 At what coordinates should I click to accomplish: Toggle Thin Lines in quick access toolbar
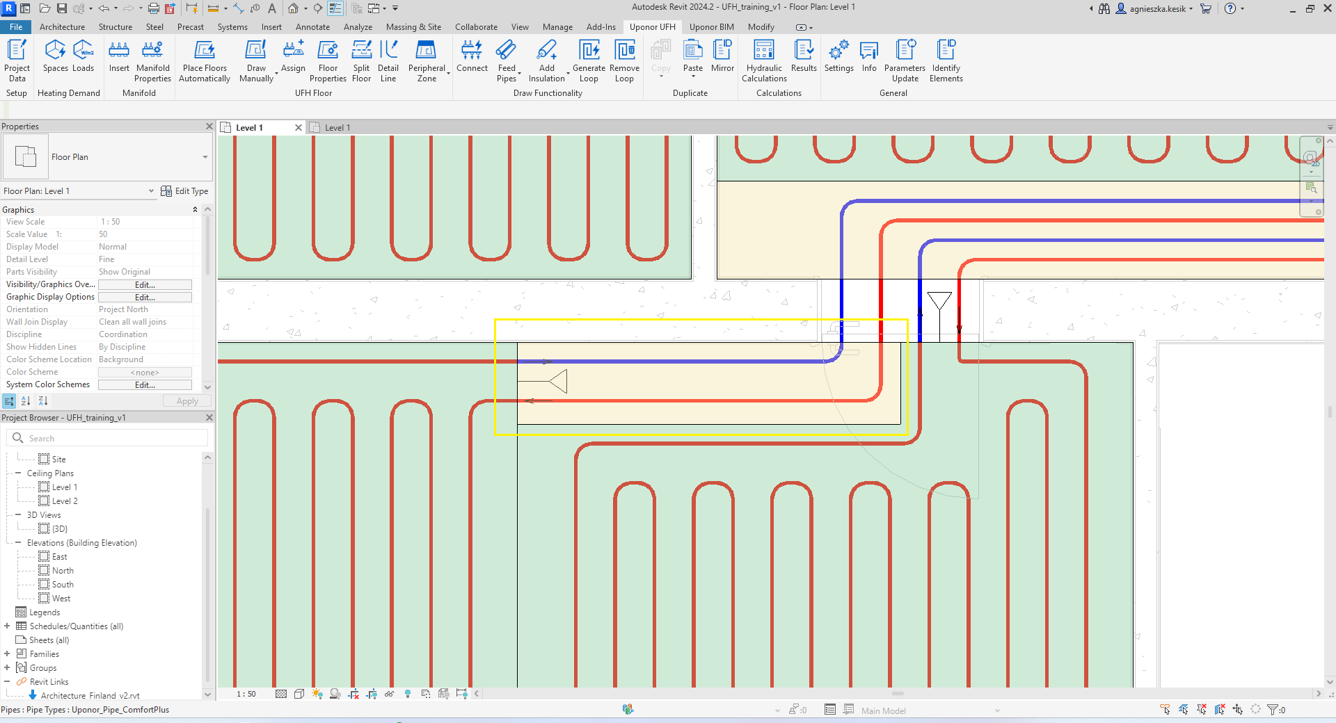335,8
